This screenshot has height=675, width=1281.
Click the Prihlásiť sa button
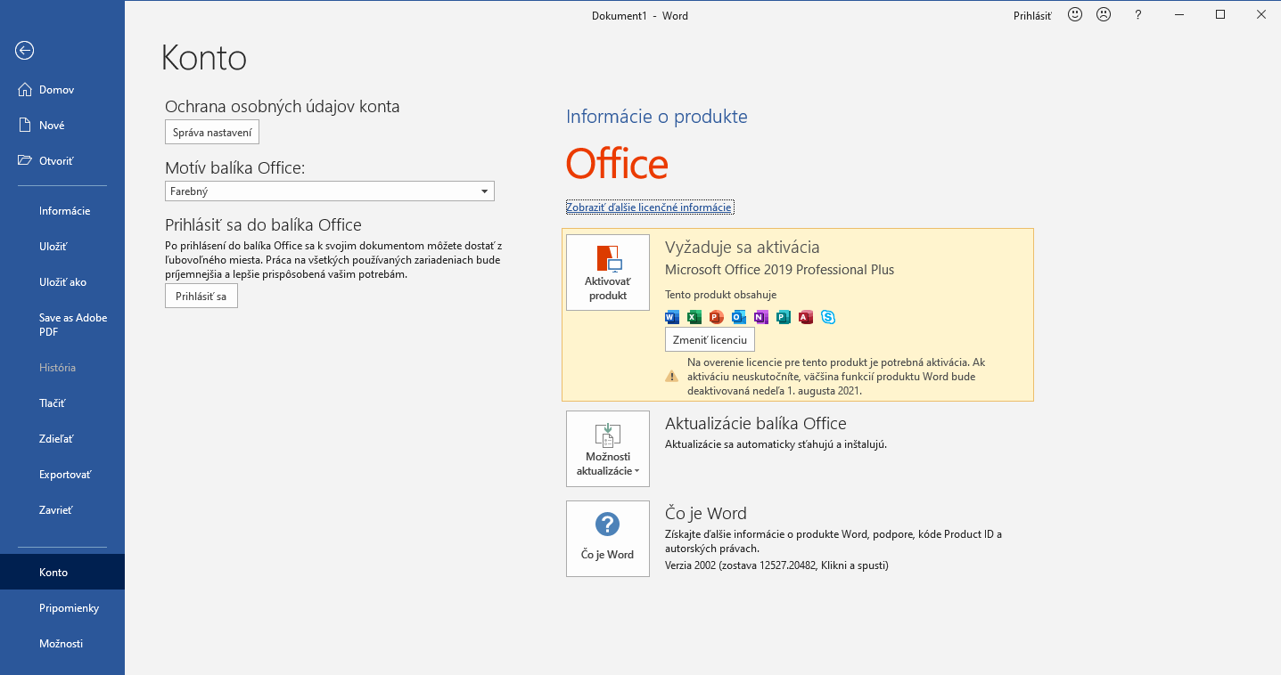point(201,297)
